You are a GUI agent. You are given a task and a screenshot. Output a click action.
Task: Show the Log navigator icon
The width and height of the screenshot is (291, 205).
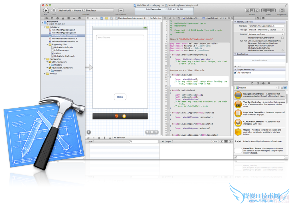[79, 18]
